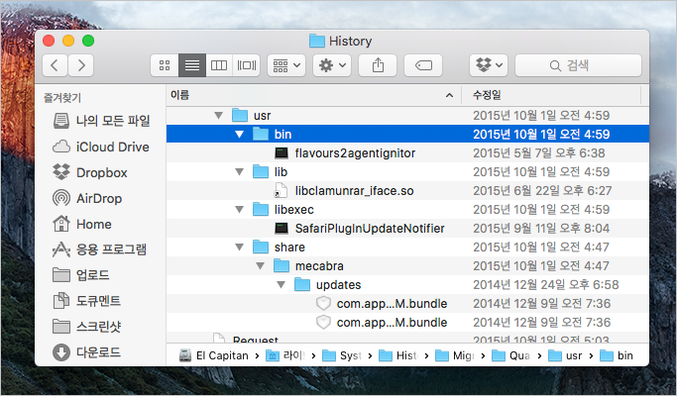The width and height of the screenshot is (677, 396).
Task: Open the Dropbox toolbar dropdown
Action: tap(489, 65)
